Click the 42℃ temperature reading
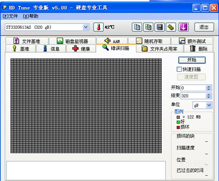The width and height of the screenshot is (219, 181). click(x=109, y=27)
